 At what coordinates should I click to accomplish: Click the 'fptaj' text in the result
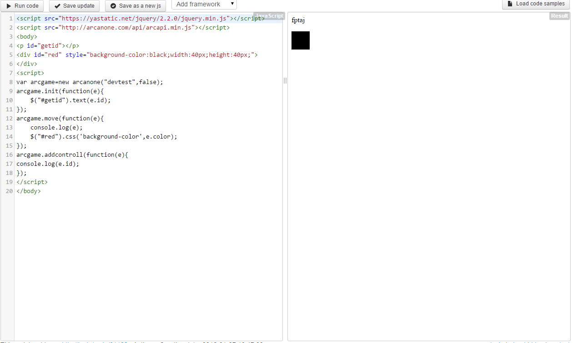point(298,20)
